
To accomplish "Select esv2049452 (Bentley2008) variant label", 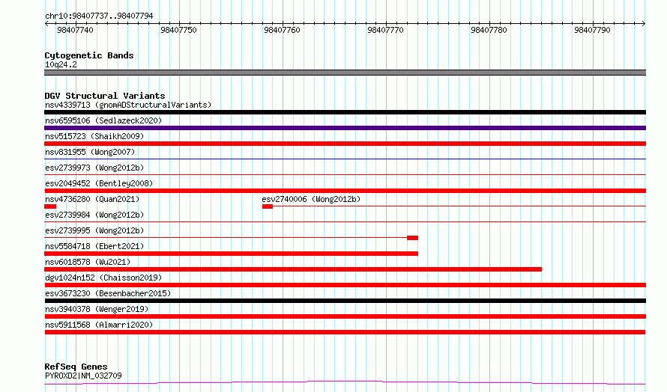I will click(x=99, y=183).
